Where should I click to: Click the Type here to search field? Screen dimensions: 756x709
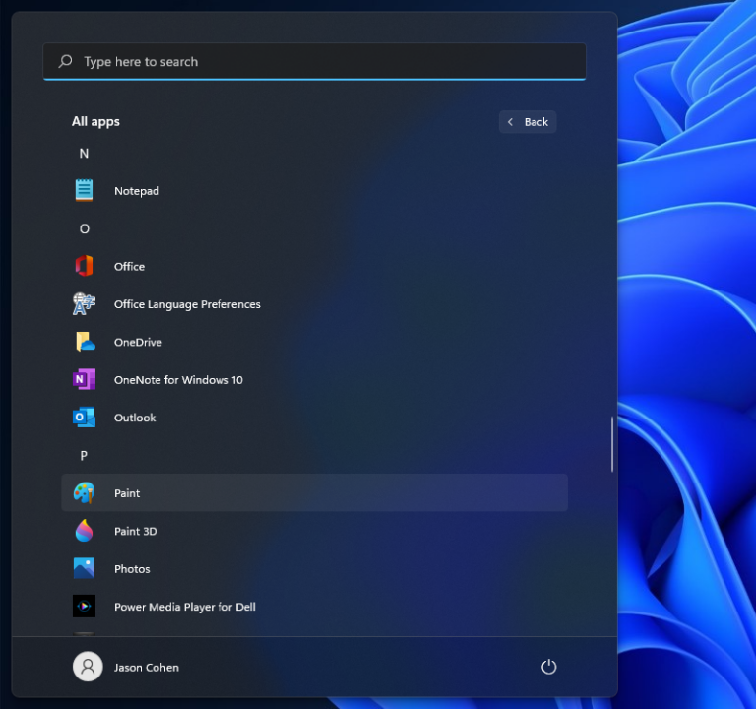pyautogui.click(x=314, y=61)
